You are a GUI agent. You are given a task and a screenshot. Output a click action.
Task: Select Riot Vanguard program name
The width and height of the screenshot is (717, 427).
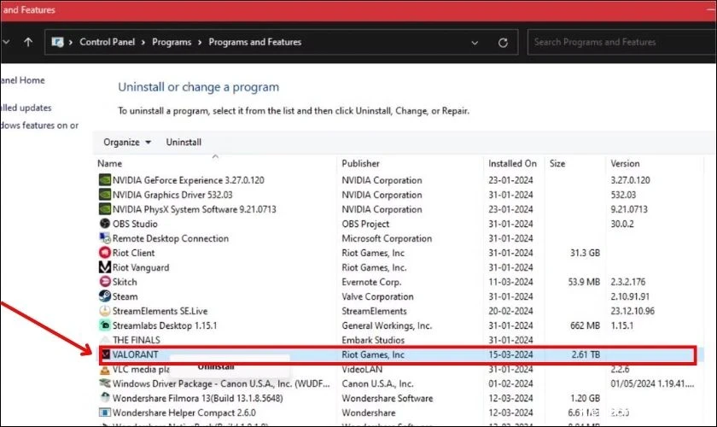click(x=141, y=267)
